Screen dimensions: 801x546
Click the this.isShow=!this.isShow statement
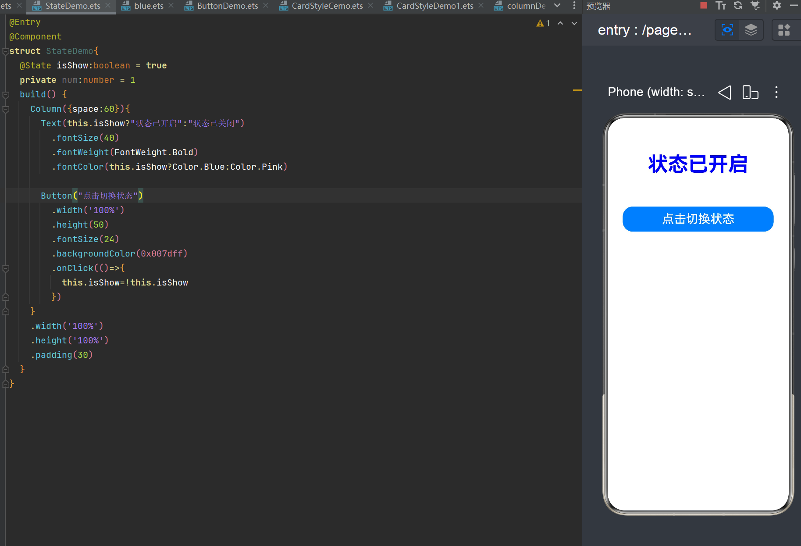tap(125, 282)
